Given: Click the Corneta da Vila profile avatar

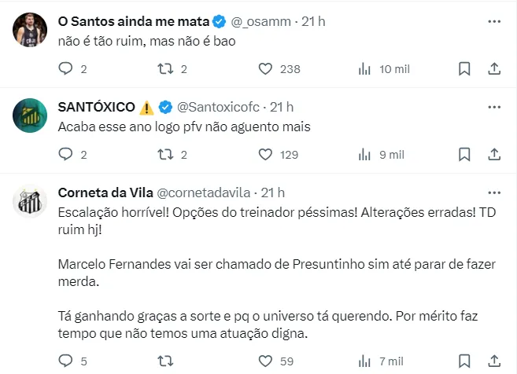Looking at the screenshot, I should (29, 203).
